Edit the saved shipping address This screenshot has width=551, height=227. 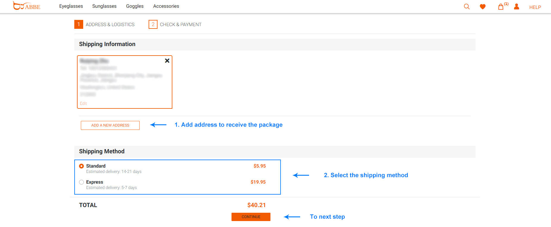click(x=83, y=103)
